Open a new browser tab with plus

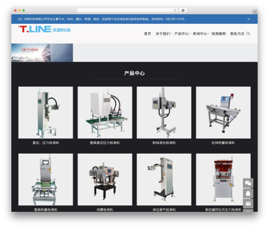tap(255, 12)
